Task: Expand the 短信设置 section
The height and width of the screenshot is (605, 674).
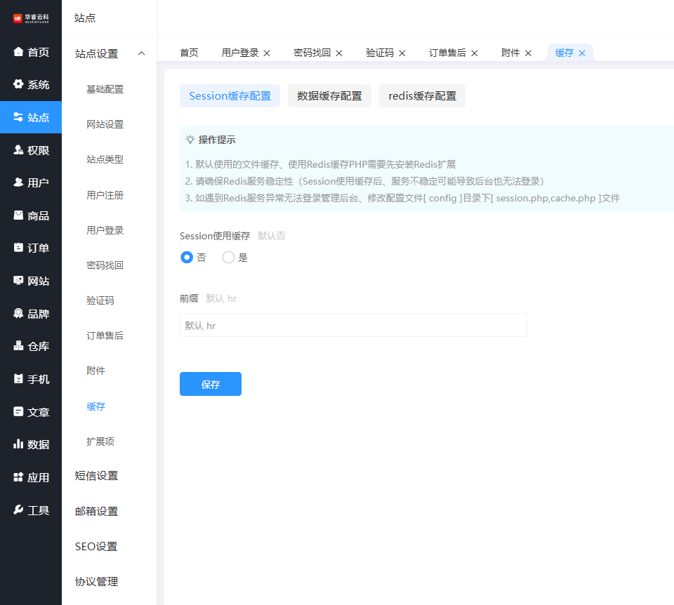Action: [x=97, y=476]
